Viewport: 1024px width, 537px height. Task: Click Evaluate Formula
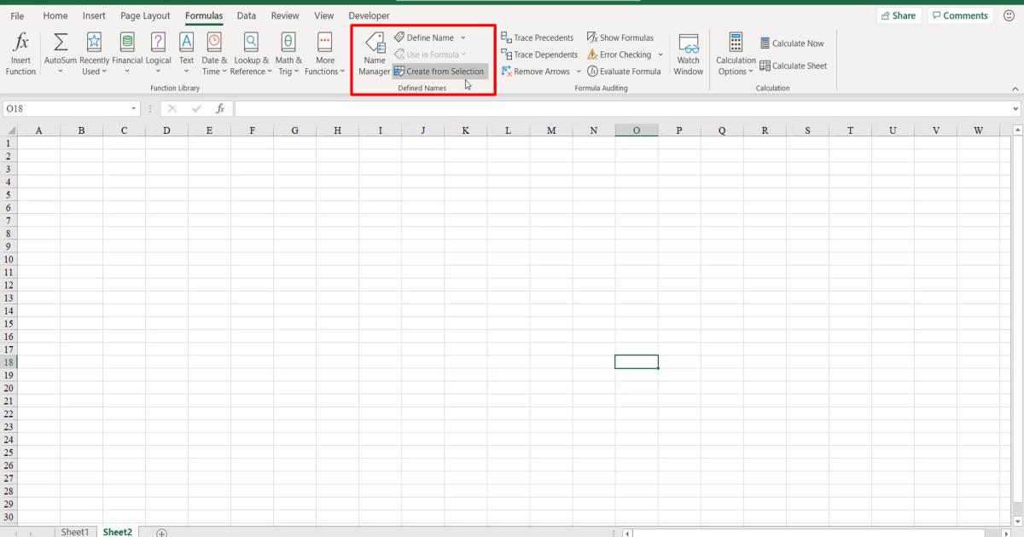point(624,71)
